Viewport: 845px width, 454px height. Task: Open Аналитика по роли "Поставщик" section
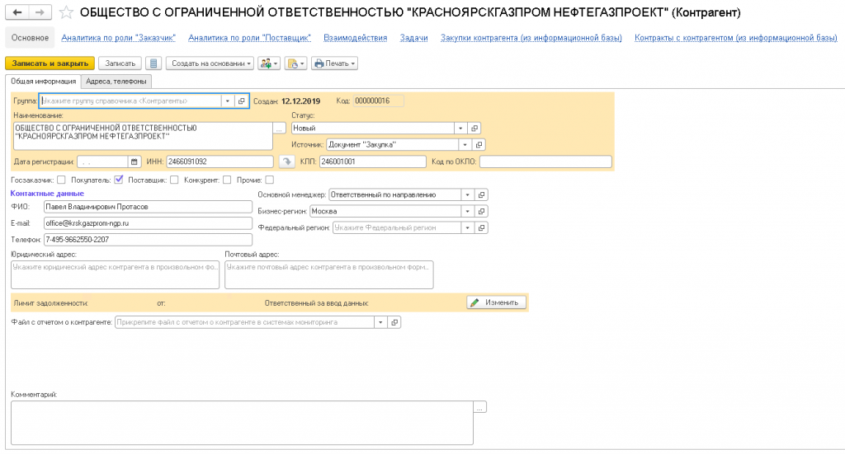tap(249, 38)
